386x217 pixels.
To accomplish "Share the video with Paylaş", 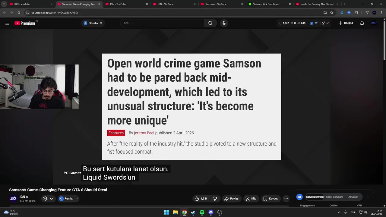I will click(231, 199).
